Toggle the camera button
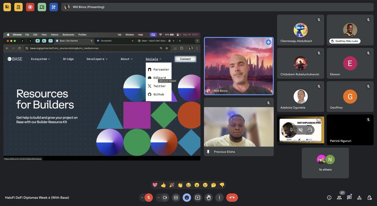377x206 pixels. 165,198
